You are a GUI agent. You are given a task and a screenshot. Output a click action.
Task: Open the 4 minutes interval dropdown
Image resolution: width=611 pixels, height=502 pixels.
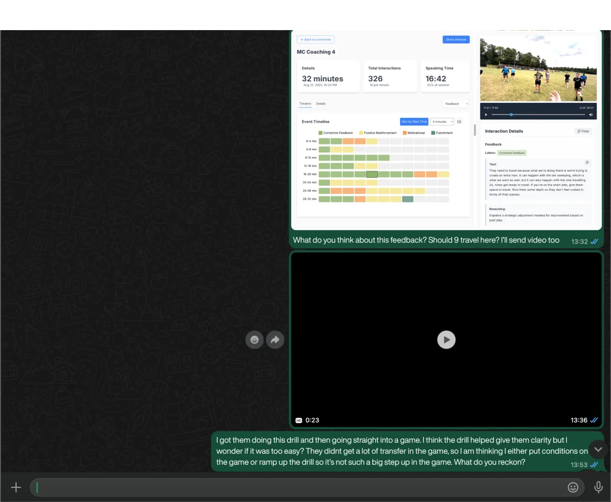(442, 121)
